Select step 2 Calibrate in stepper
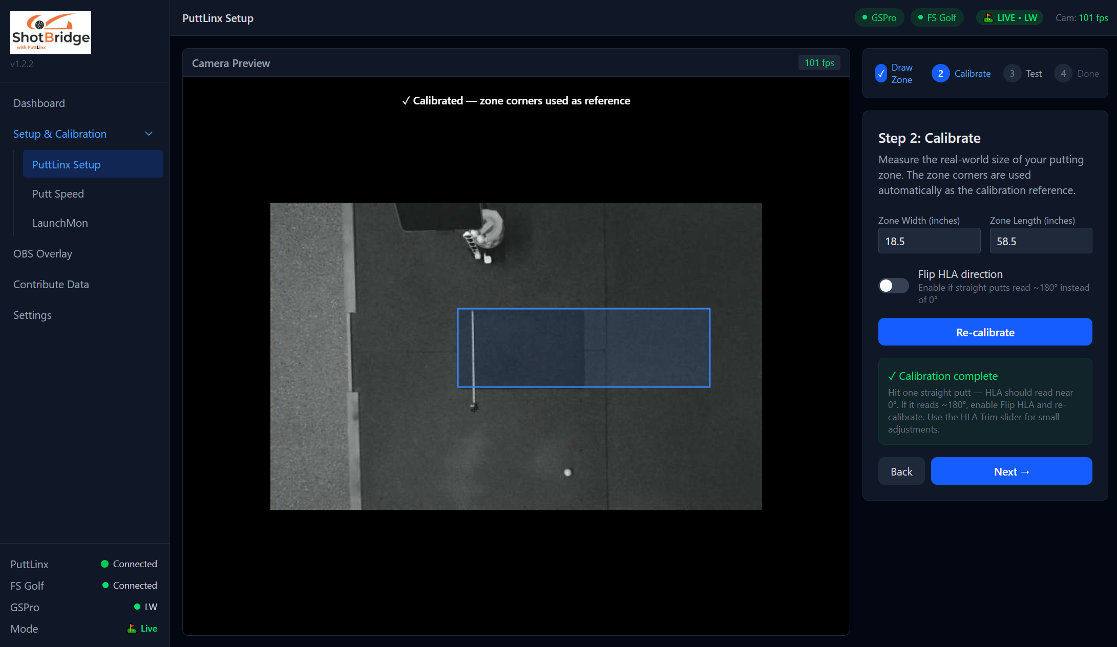The width and height of the screenshot is (1117, 647). click(x=961, y=74)
